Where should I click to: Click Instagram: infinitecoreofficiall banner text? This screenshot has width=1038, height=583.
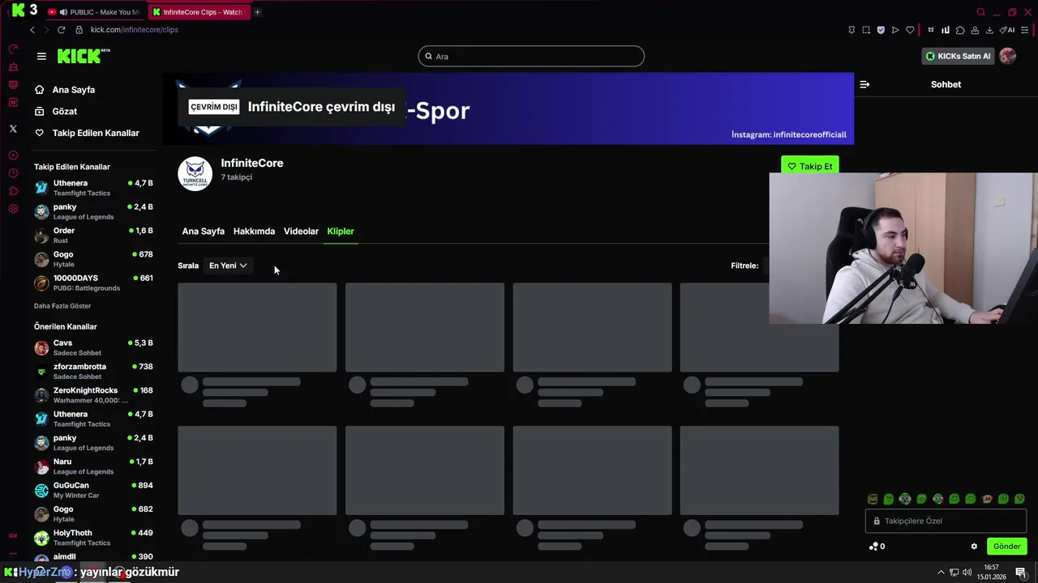tap(788, 134)
